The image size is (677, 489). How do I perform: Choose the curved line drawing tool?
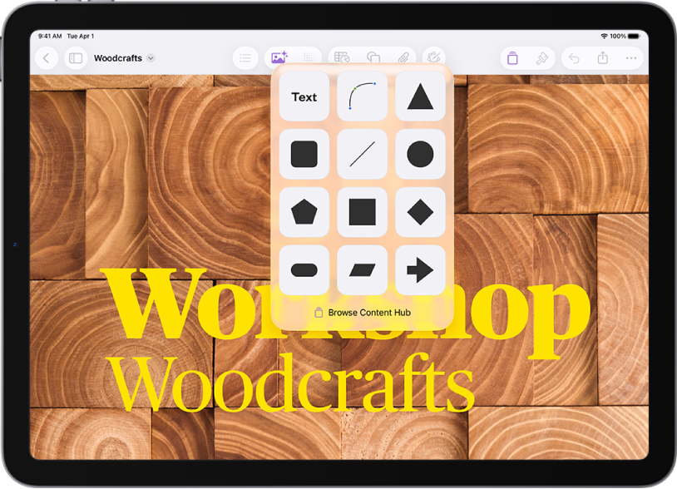click(361, 96)
